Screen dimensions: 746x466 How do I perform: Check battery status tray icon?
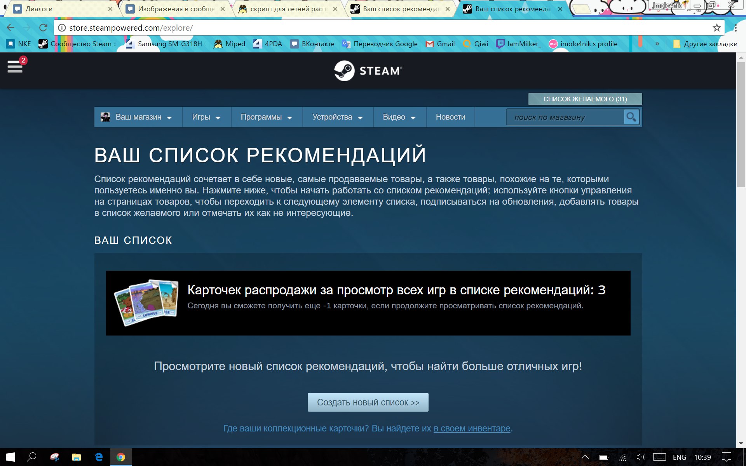pos(604,457)
